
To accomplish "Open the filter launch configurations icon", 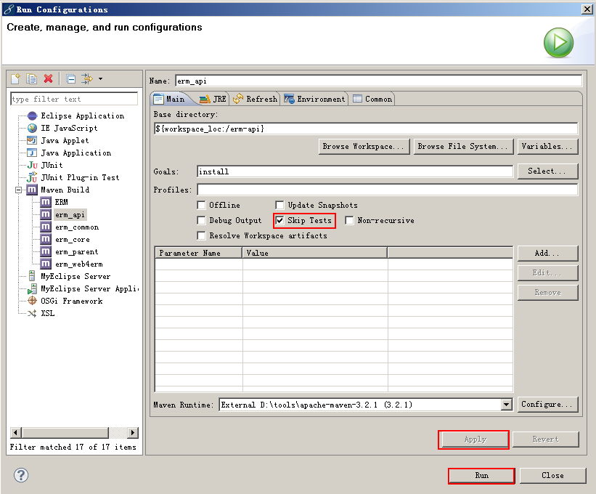I will click(87, 78).
